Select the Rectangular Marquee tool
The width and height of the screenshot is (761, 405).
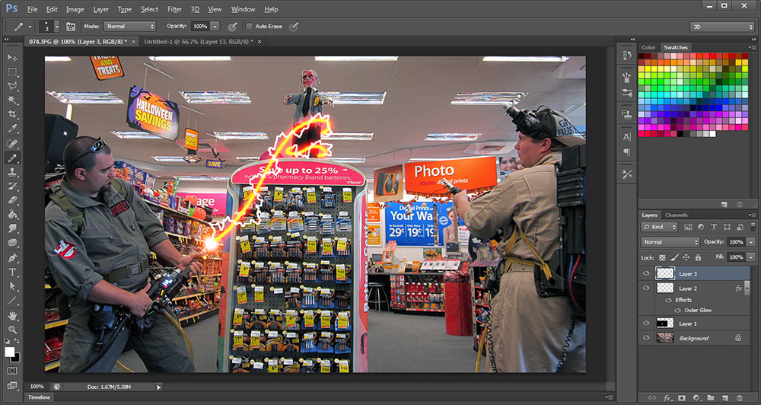[x=12, y=72]
